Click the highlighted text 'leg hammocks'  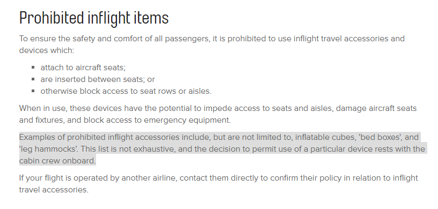(48, 149)
